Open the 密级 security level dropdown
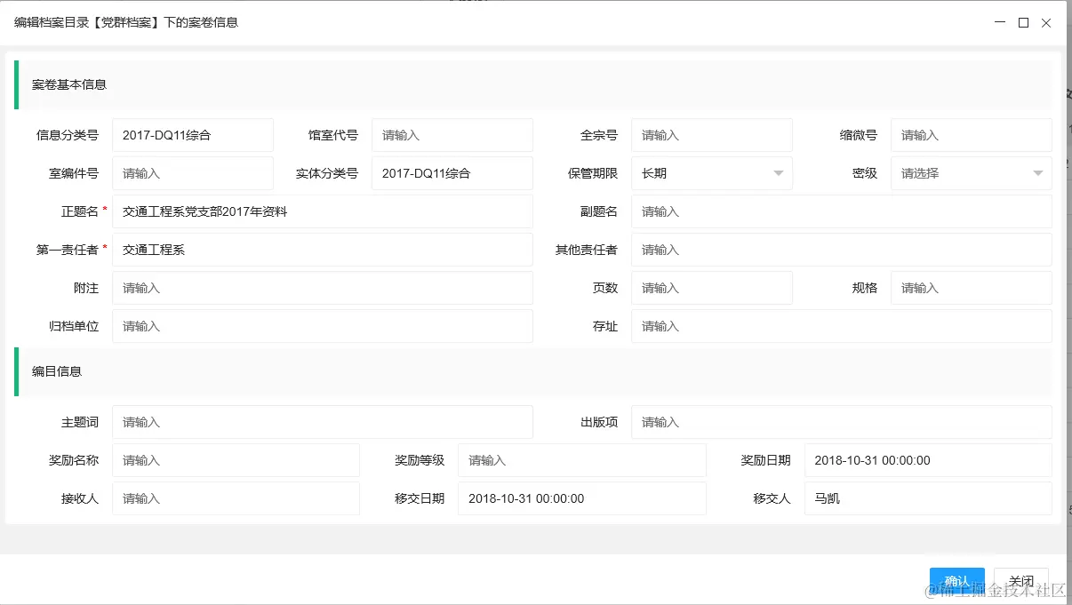Image resolution: width=1072 pixels, height=605 pixels. (x=971, y=173)
